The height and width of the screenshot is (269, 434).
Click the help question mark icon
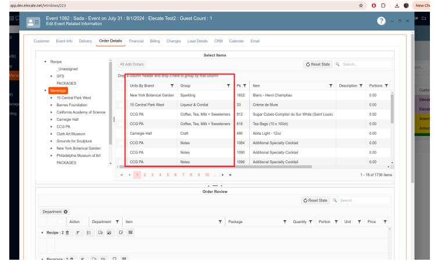coord(381,20)
